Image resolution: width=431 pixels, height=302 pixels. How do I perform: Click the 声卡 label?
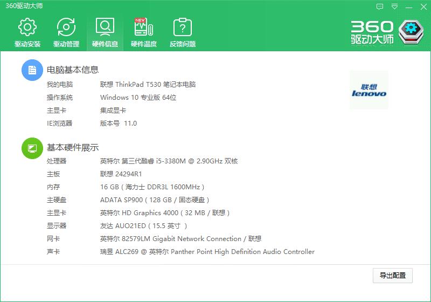[x=53, y=252]
